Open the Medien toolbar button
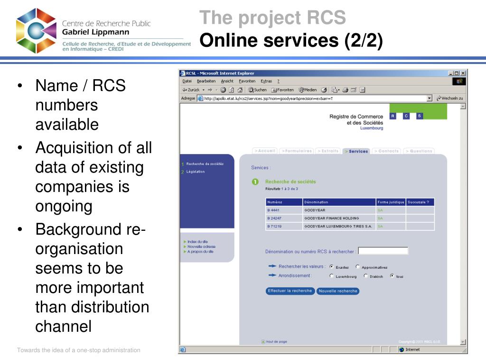The image size is (486, 364). (308, 90)
